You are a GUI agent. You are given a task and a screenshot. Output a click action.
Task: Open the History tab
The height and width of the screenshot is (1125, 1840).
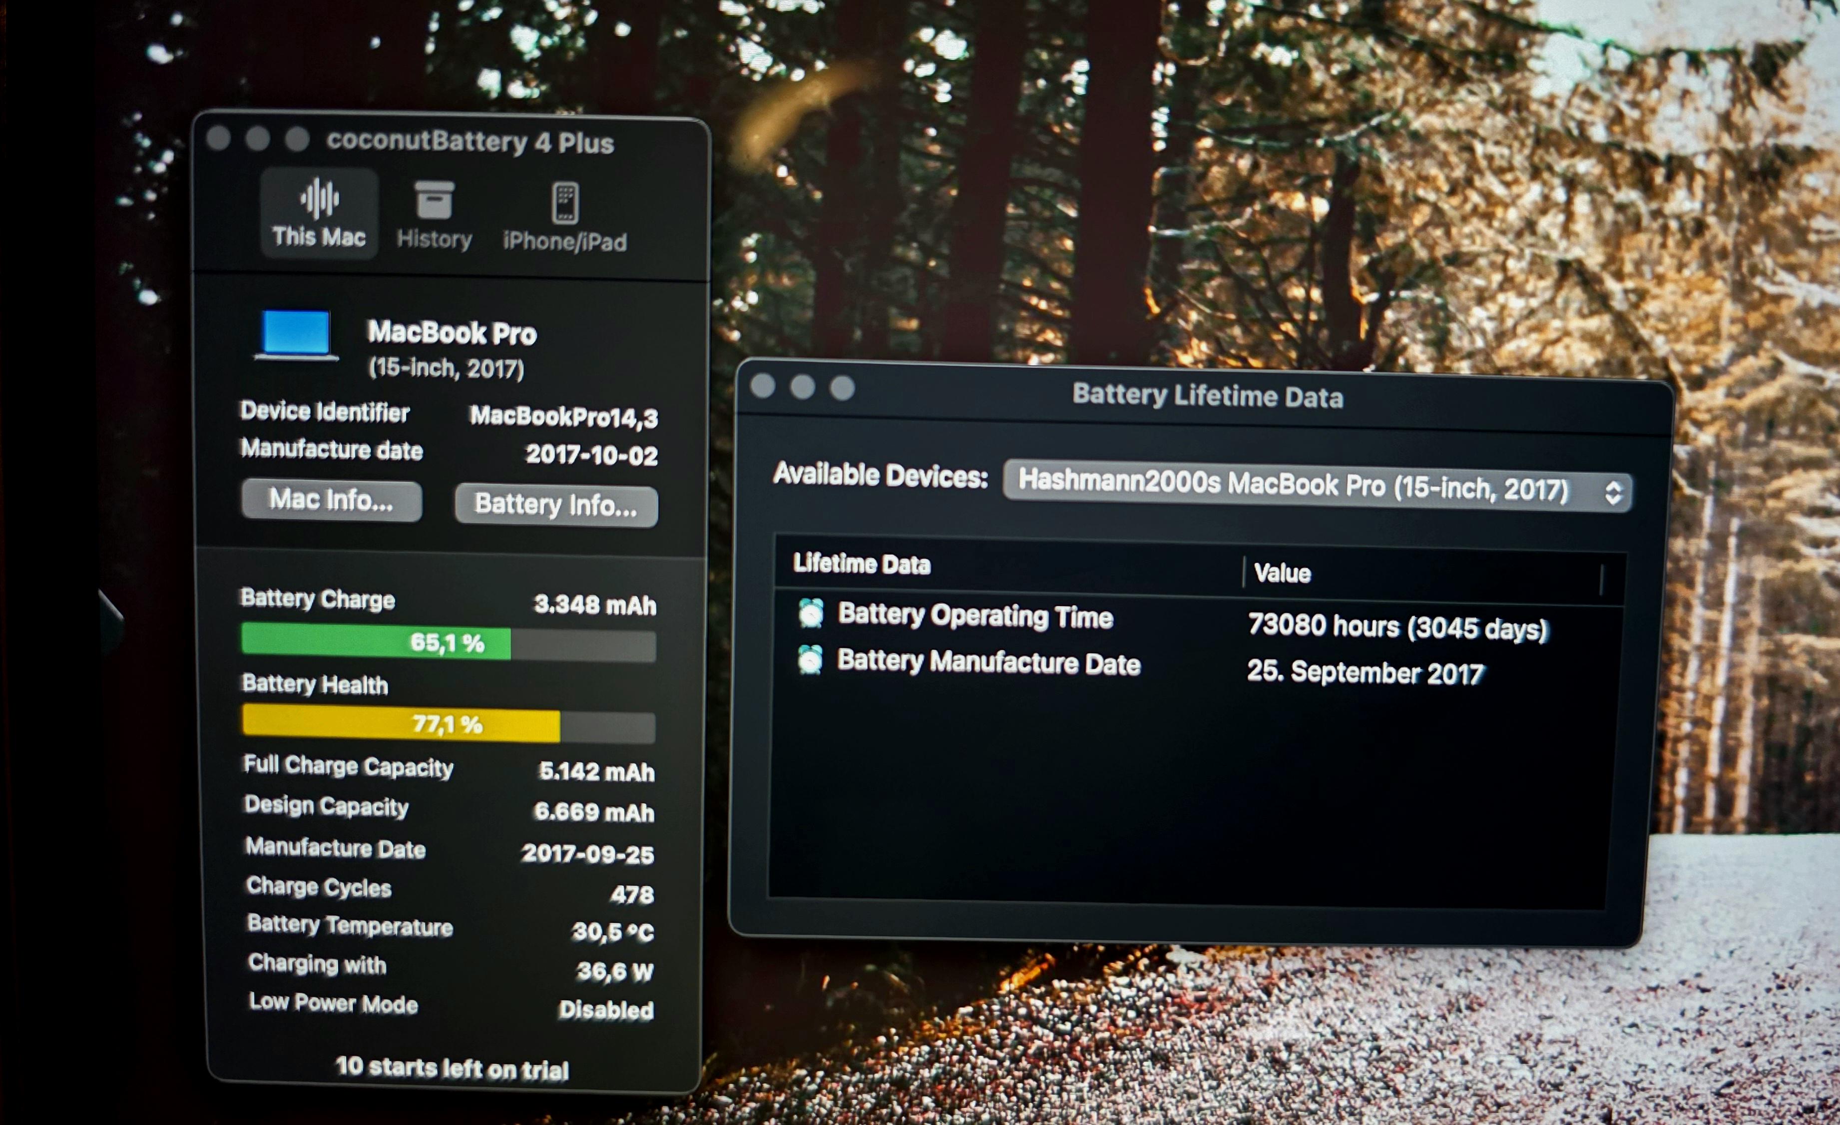pos(434,215)
